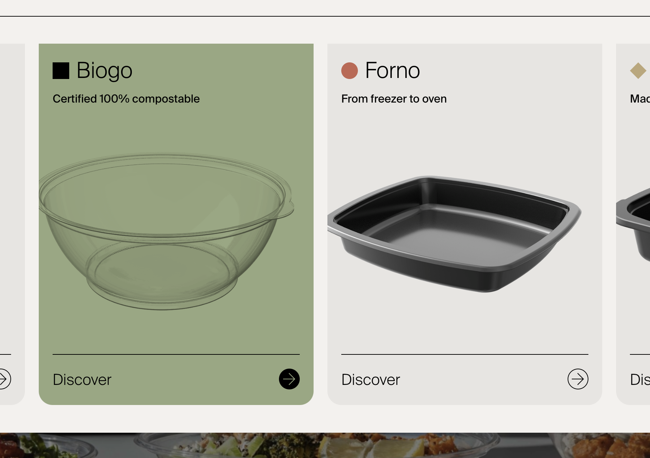The width and height of the screenshot is (650, 458).
Task: Click the cut-off subtitle text on right card
Action: [x=640, y=99]
